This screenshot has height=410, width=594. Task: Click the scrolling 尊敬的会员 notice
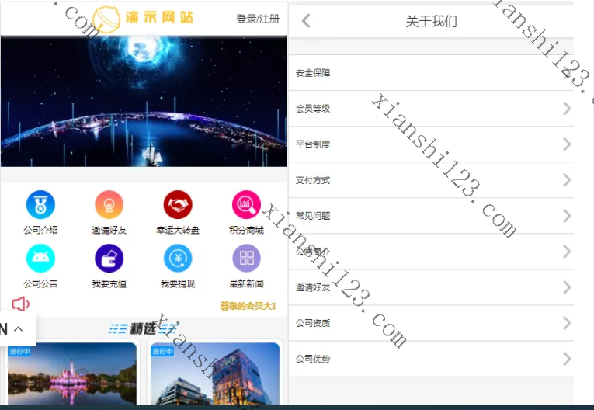point(248,306)
